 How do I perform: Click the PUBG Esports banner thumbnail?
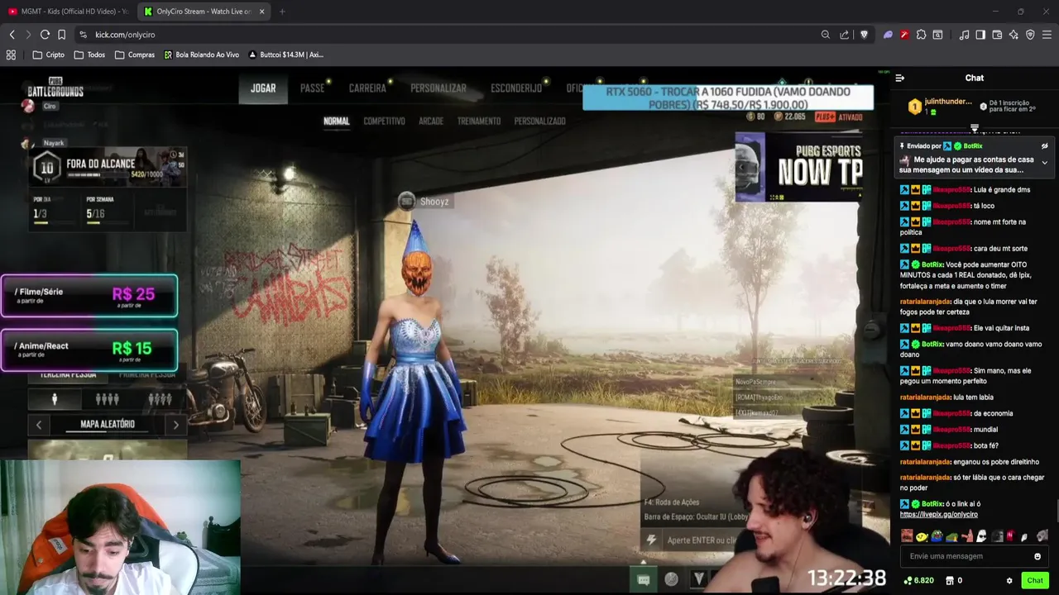coord(798,167)
